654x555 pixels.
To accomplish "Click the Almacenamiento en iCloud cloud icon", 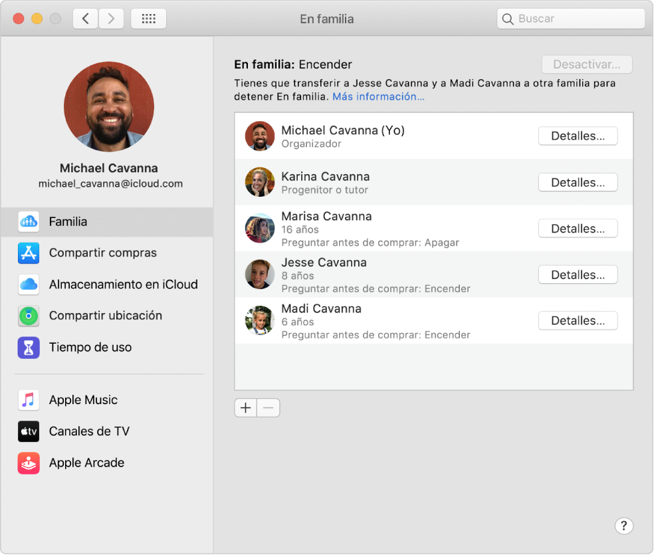I will 29,284.
